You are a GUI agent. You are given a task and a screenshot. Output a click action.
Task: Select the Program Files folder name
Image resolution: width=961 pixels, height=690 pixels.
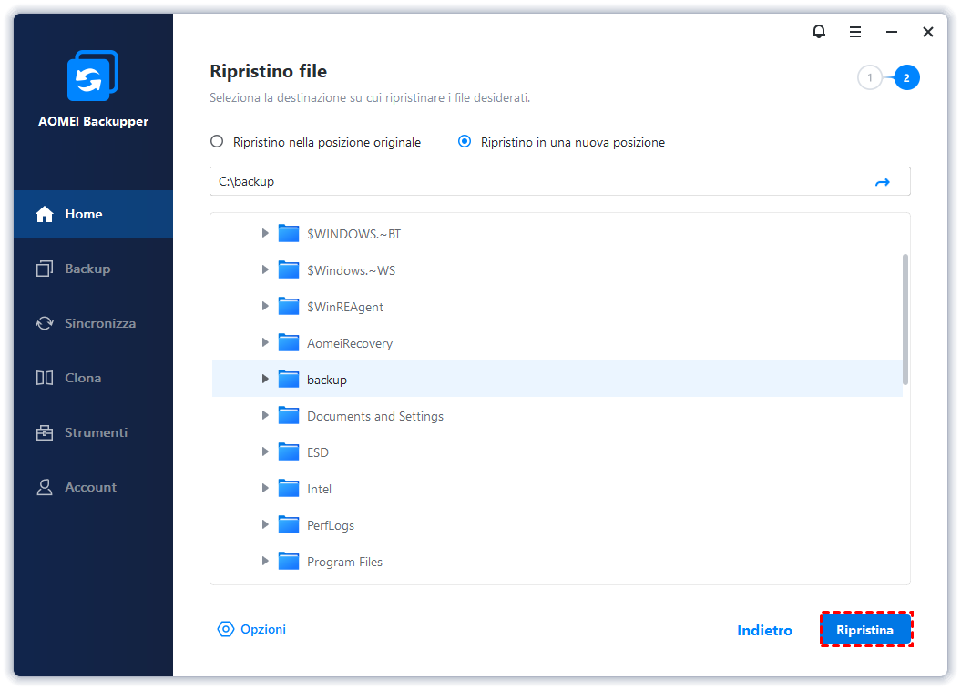[x=344, y=562]
